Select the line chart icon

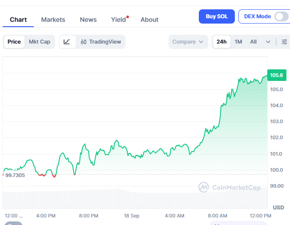67,42
